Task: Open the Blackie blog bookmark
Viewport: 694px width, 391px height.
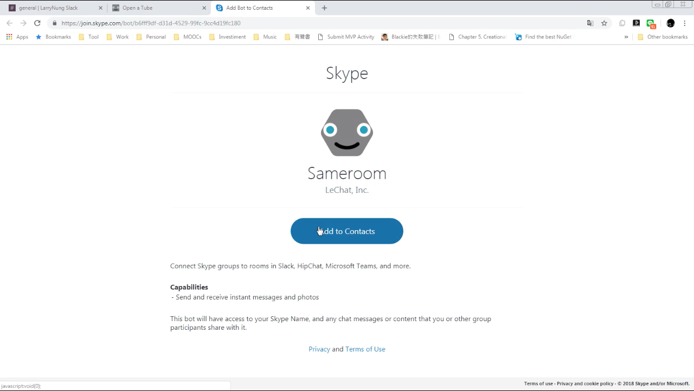Action: pos(411,37)
